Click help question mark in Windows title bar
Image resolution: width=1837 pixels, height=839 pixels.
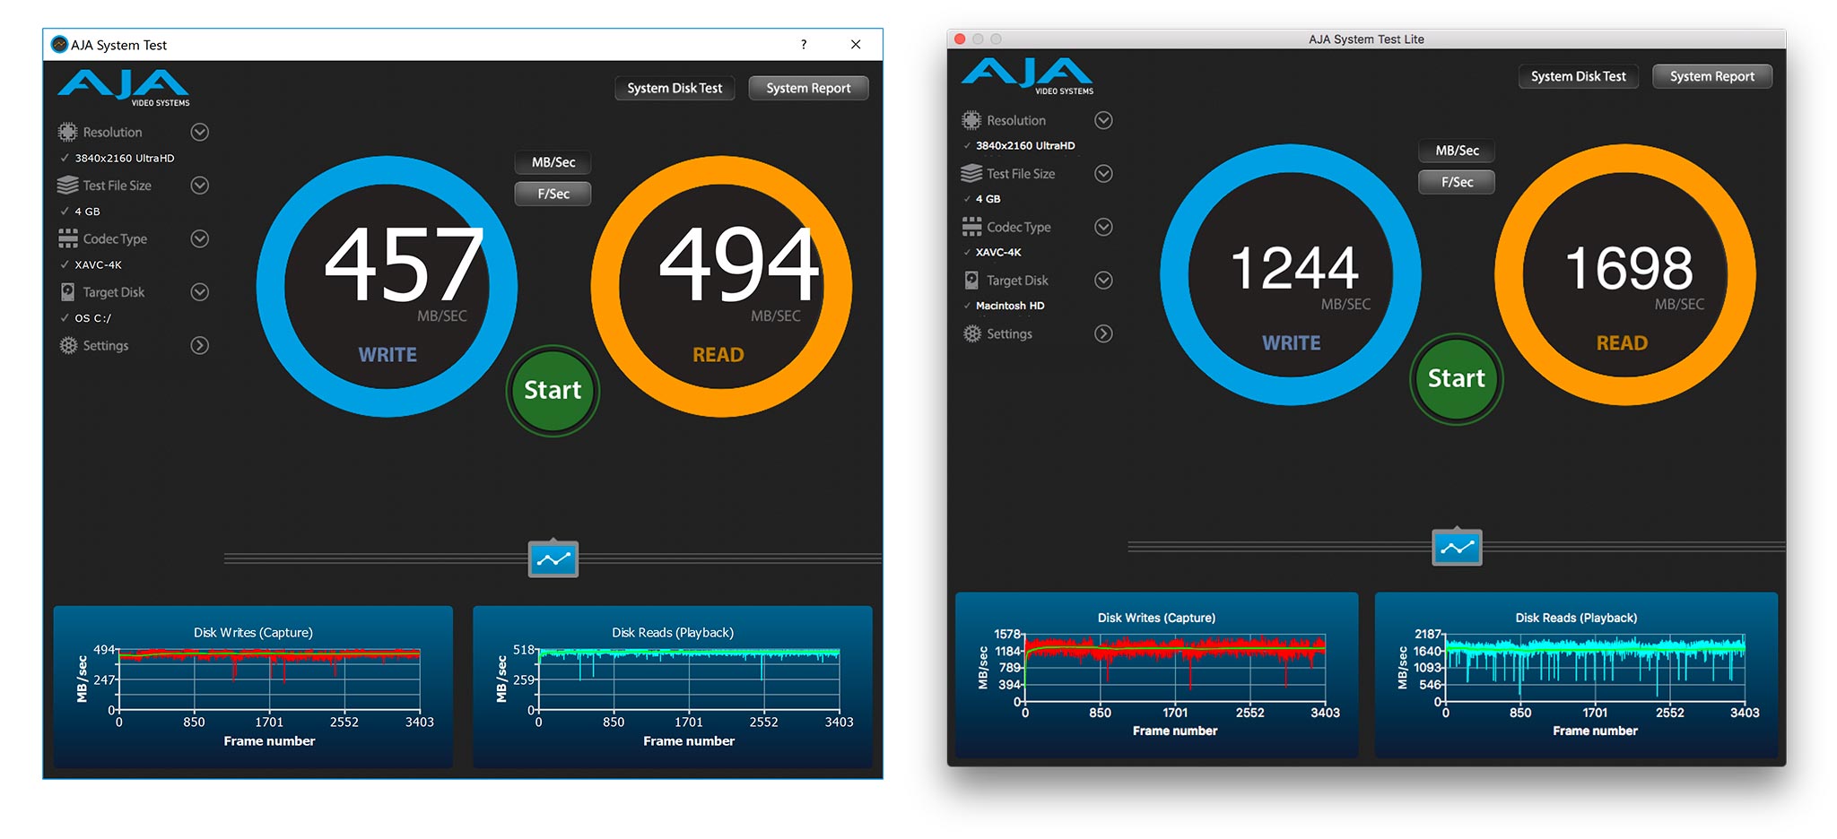pos(804,45)
